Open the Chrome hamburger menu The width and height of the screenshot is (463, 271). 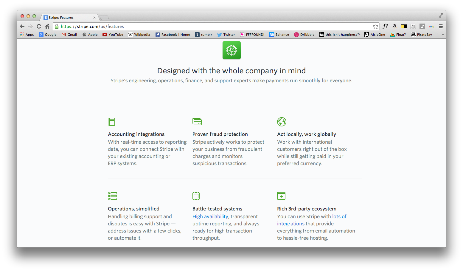point(441,27)
